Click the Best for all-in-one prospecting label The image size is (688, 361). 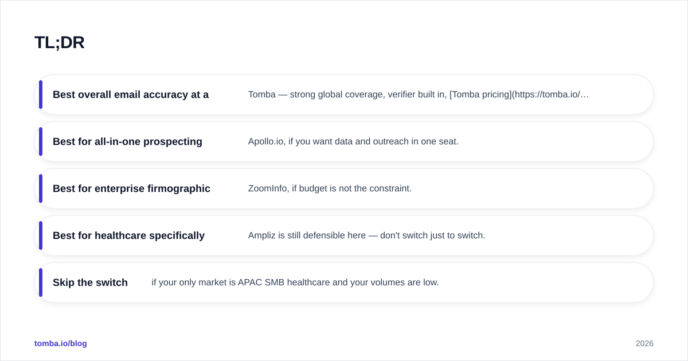(x=127, y=142)
